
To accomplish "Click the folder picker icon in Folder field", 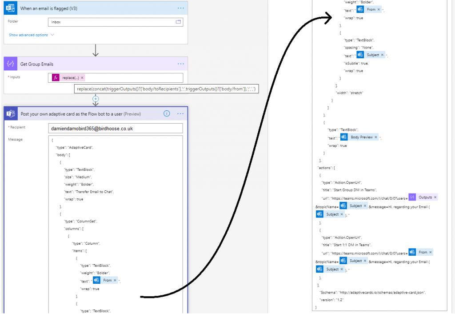I will coord(178,22).
